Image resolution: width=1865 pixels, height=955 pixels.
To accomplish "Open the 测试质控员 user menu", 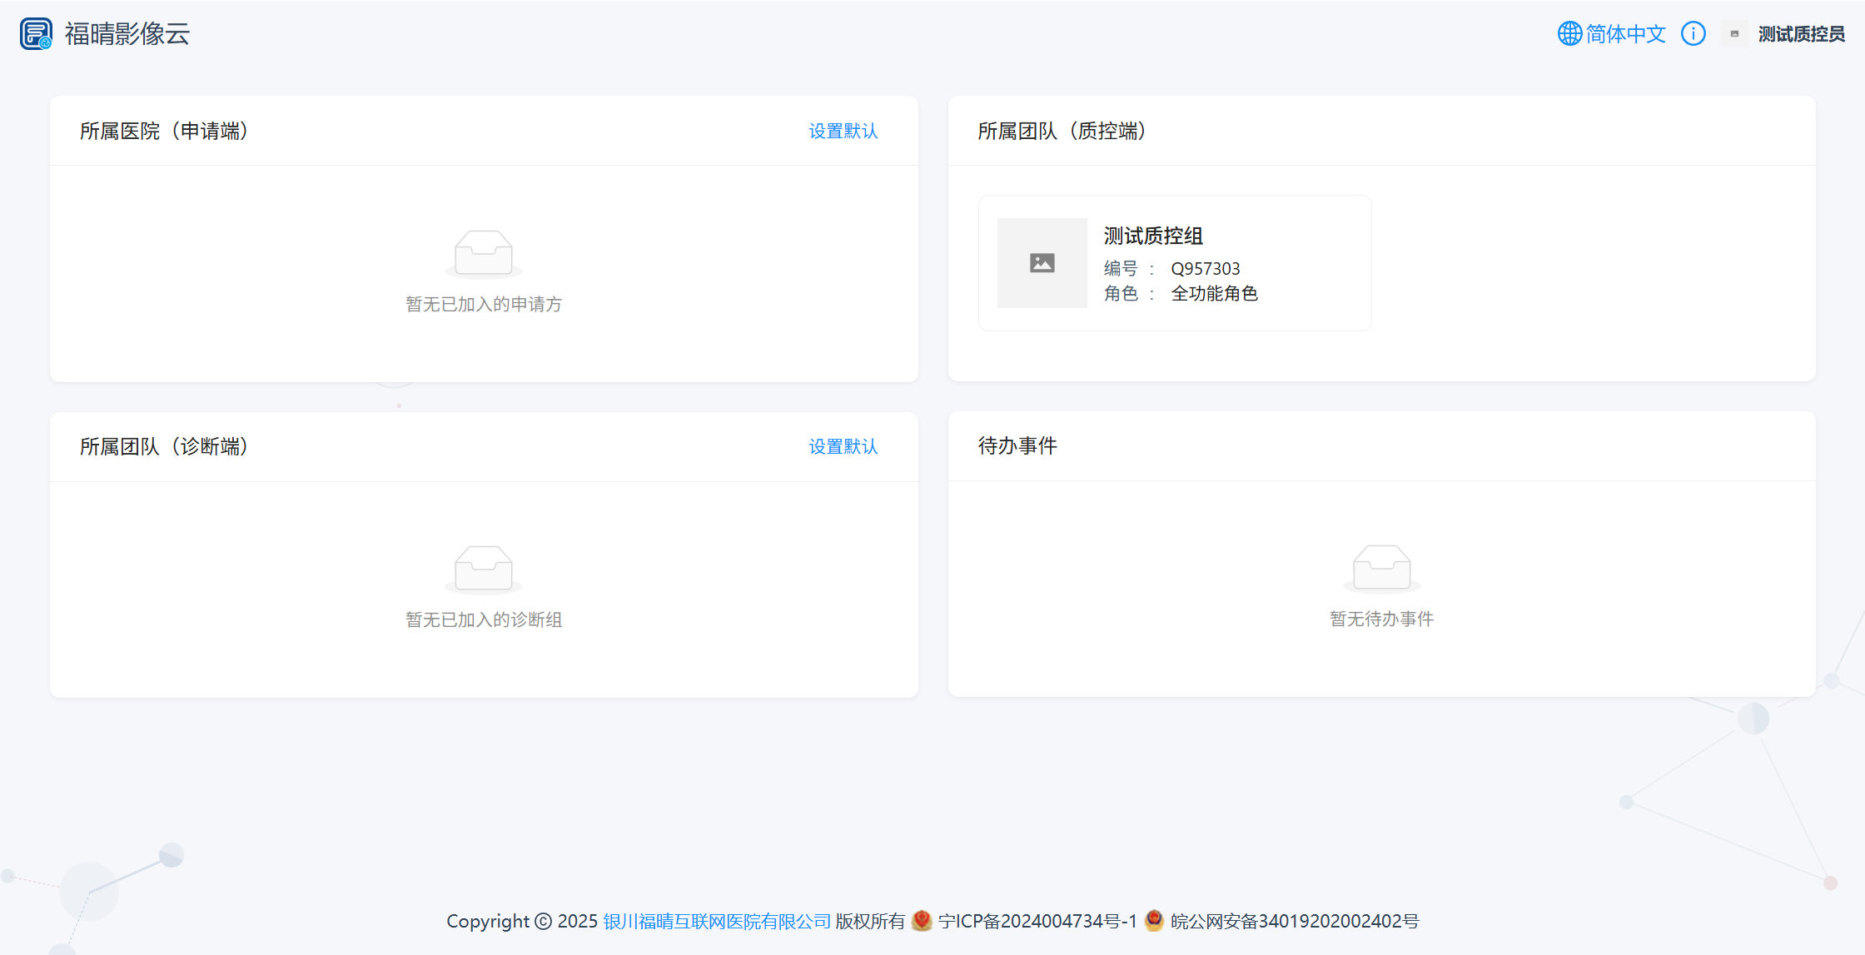I will tap(1801, 34).
